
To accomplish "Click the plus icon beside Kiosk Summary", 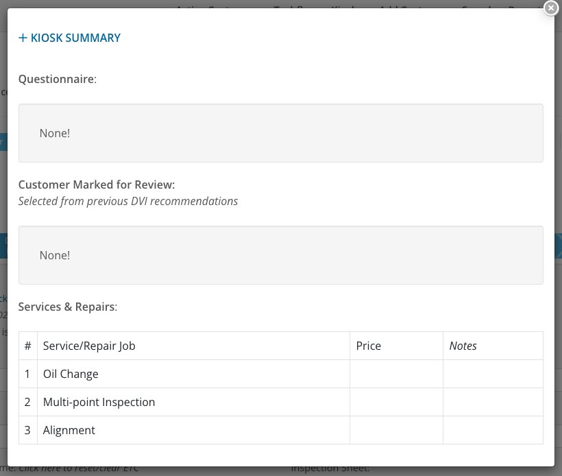I will [23, 38].
